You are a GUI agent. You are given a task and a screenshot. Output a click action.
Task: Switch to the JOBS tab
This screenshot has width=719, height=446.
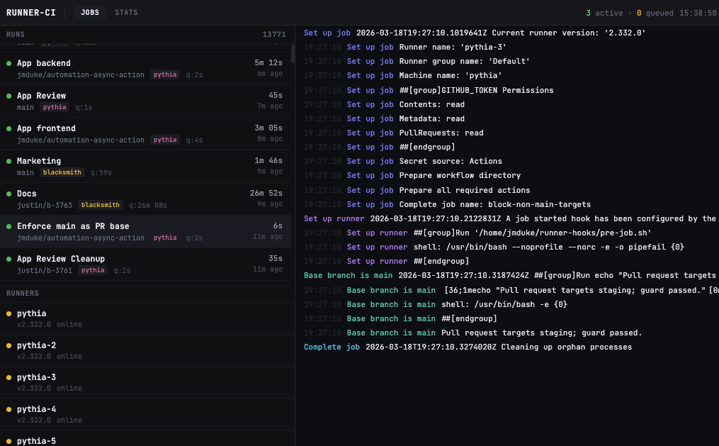pyautogui.click(x=89, y=12)
